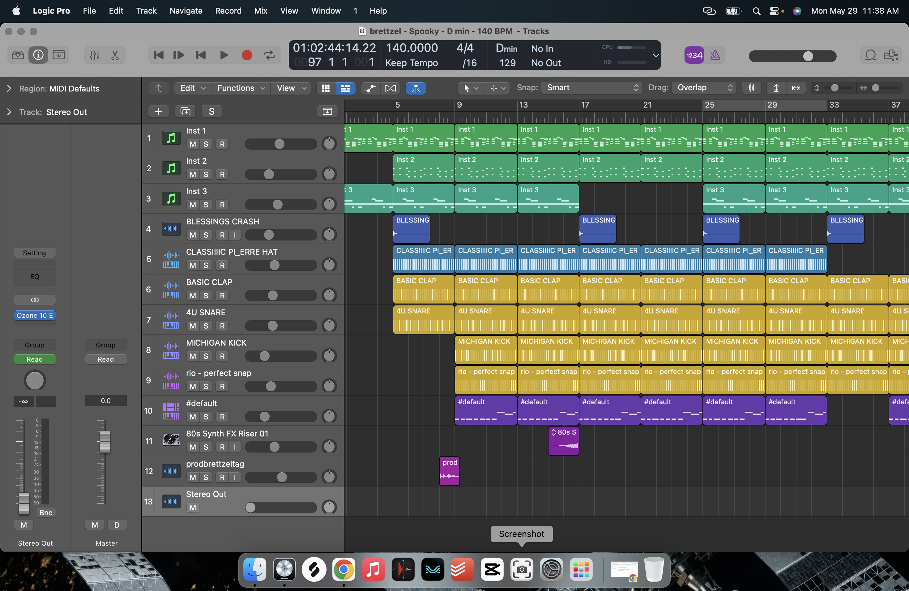
Task: Click the Bnc bounce button
Action: pyautogui.click(x=46, y=512)
